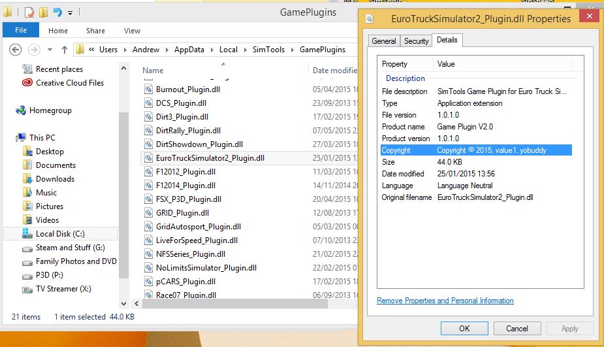Viewport: 604px width, 347px height.
Task: Click the TV Streamer (X:) network drive icon
Action: pyautogui.click(x=27, y=289)
